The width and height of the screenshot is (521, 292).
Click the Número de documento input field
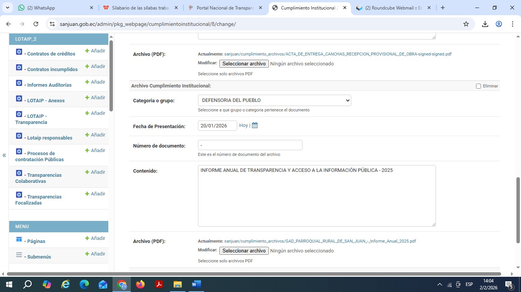click(x=250, y=145)
